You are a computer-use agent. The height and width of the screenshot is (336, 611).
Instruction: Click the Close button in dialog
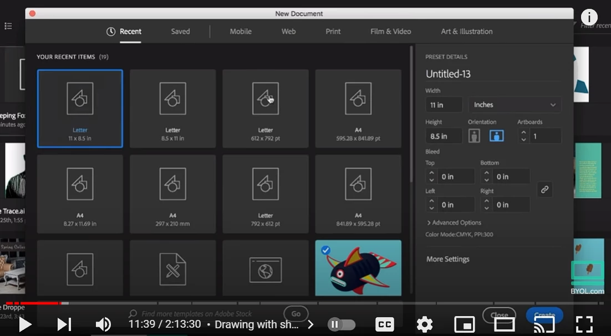pyautogui.click(x=499, y=314)
